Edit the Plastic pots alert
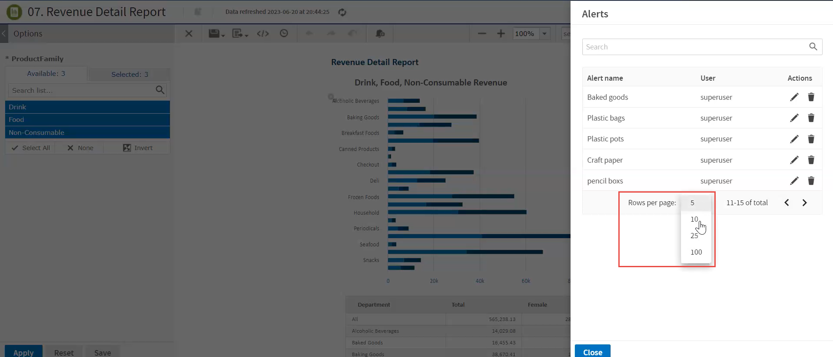833x357 pixels. [x=794, y=139]
